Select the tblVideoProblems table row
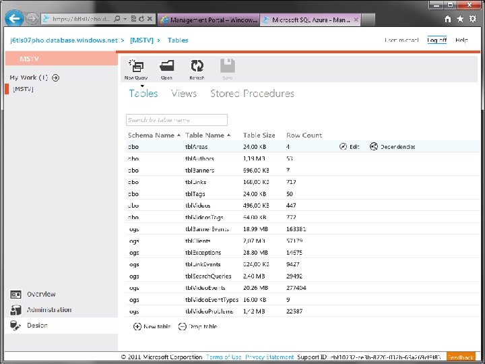485x364 pixels. point(303,311)
